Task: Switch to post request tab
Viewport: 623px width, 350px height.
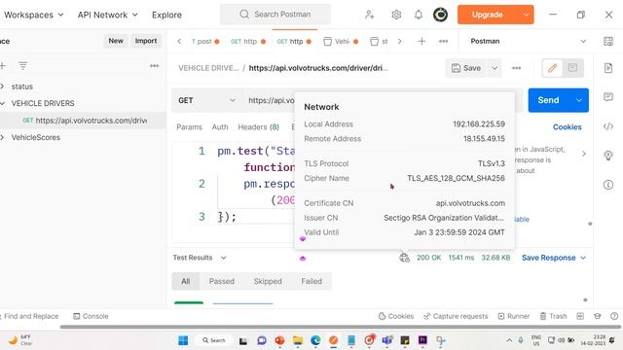Action: coord(205,41)
